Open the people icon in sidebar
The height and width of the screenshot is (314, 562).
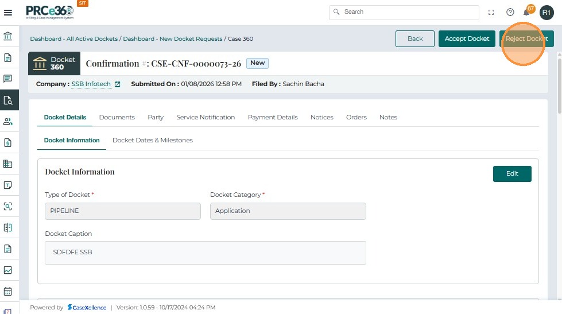click(8, 121)
